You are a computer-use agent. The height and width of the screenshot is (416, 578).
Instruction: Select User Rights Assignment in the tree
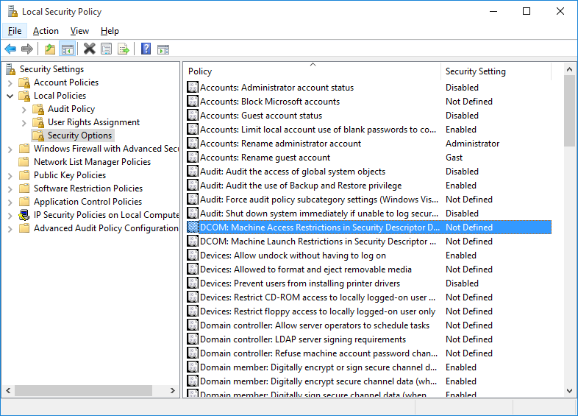[x=93, y=122]
